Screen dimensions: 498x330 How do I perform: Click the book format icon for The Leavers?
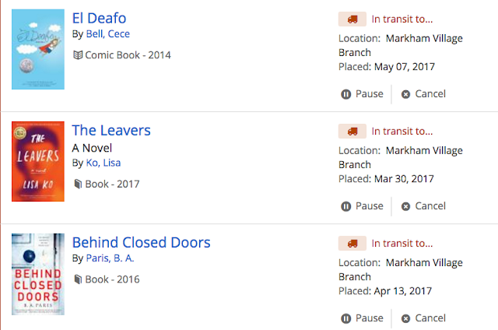[x=78, y=184]
